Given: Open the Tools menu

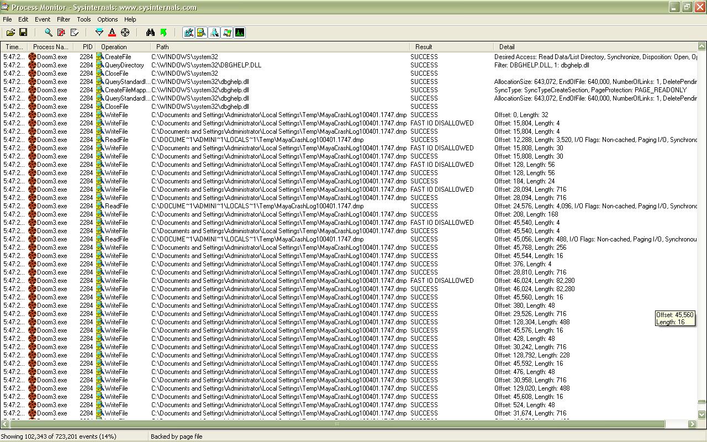Looking at the screenshot, I should click(x=84, y=19).
